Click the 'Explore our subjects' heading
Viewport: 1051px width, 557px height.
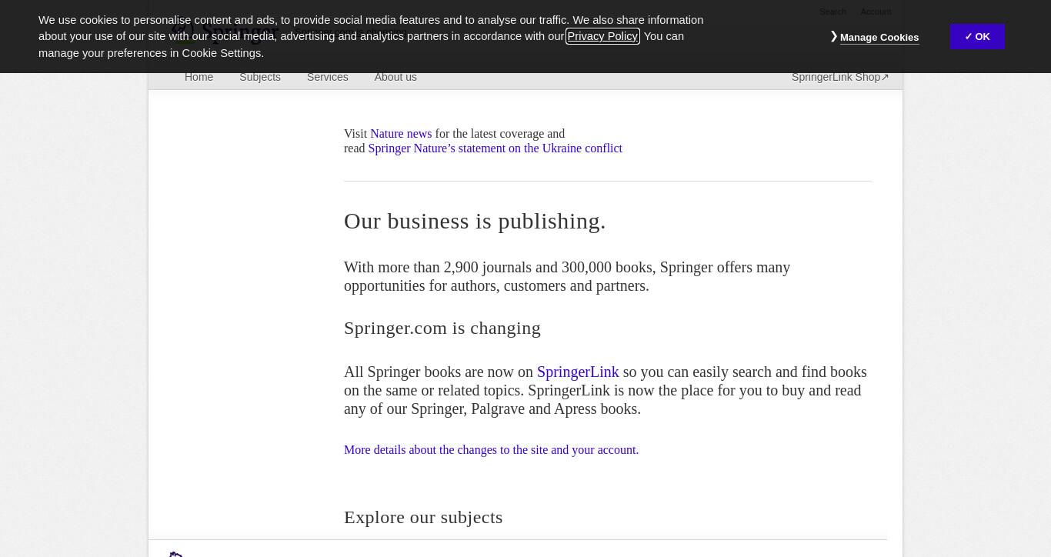pyautogui.click(x=423, y=517)
